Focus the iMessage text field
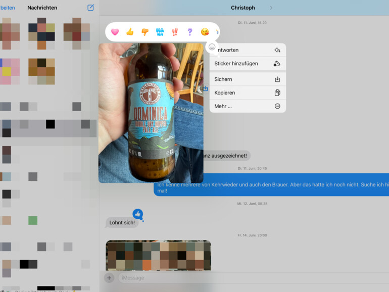The height and width of the screenshot is (292, 389). point(254,278)
